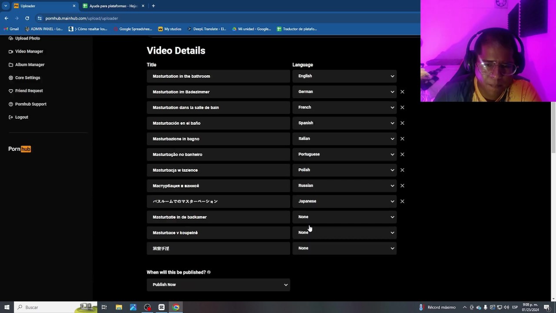Viewport: 556px width, 313px height.
Task: Edit the French title text field
Action: pyautogui.click(x=218, y=107)
